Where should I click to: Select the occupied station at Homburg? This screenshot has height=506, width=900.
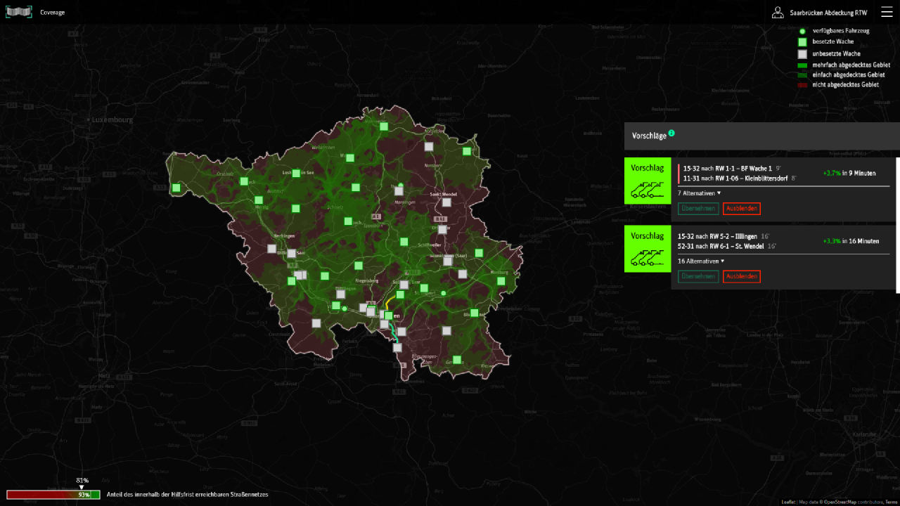[501, 281]
